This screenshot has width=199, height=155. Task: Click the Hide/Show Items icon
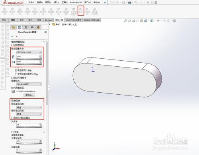pyautogui.click(x=158, y=21)
